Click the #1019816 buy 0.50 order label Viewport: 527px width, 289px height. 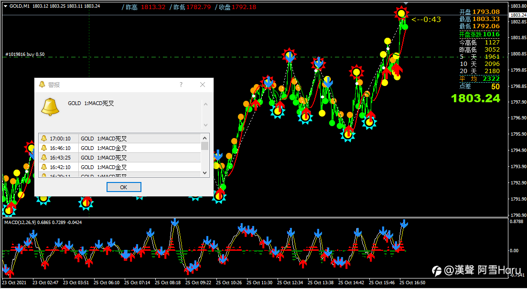(25, 54)
